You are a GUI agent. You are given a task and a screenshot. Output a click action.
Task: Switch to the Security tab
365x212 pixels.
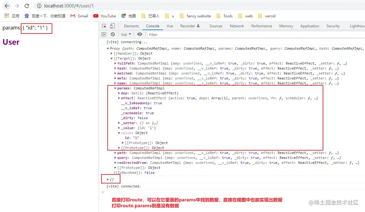333,26
